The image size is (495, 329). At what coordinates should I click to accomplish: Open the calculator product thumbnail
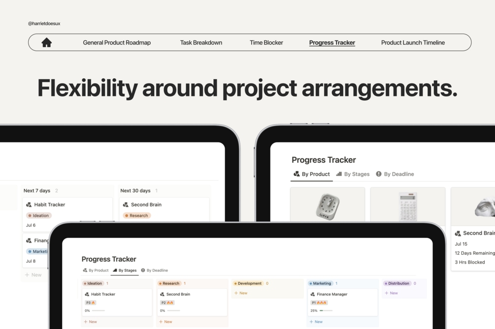pos(407,207)
